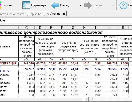Click the horizontal scrollbar thumb
This screenshot has width=132, height=102.
click(91, 99)
